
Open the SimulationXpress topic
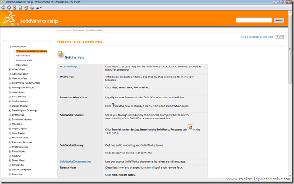tap(21, 169)
